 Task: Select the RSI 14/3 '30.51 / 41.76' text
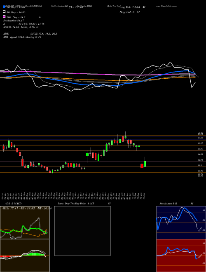[24, 24]
